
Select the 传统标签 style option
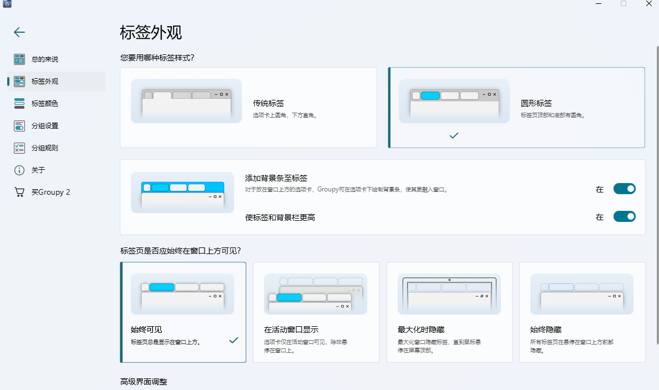pyautogui.click(x=248, y=108)
